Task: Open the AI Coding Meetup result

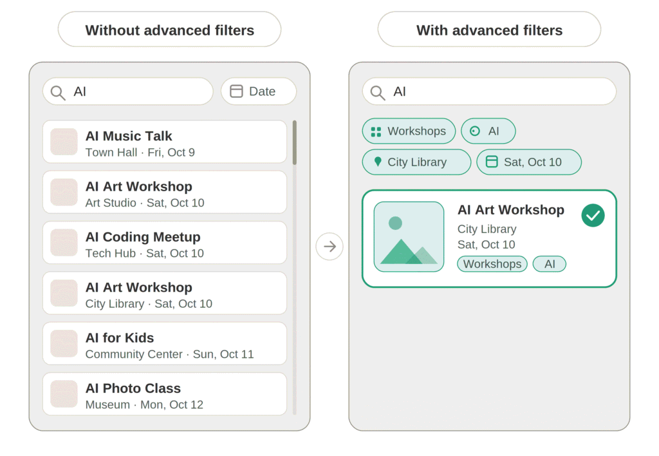Action: click(x=165, y=243)
